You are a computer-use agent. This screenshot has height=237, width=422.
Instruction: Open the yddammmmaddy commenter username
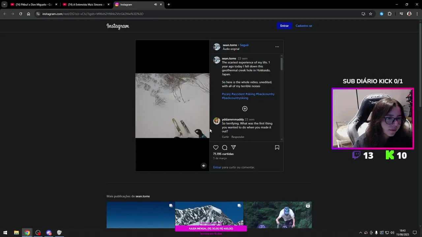(x=233, y=119)
